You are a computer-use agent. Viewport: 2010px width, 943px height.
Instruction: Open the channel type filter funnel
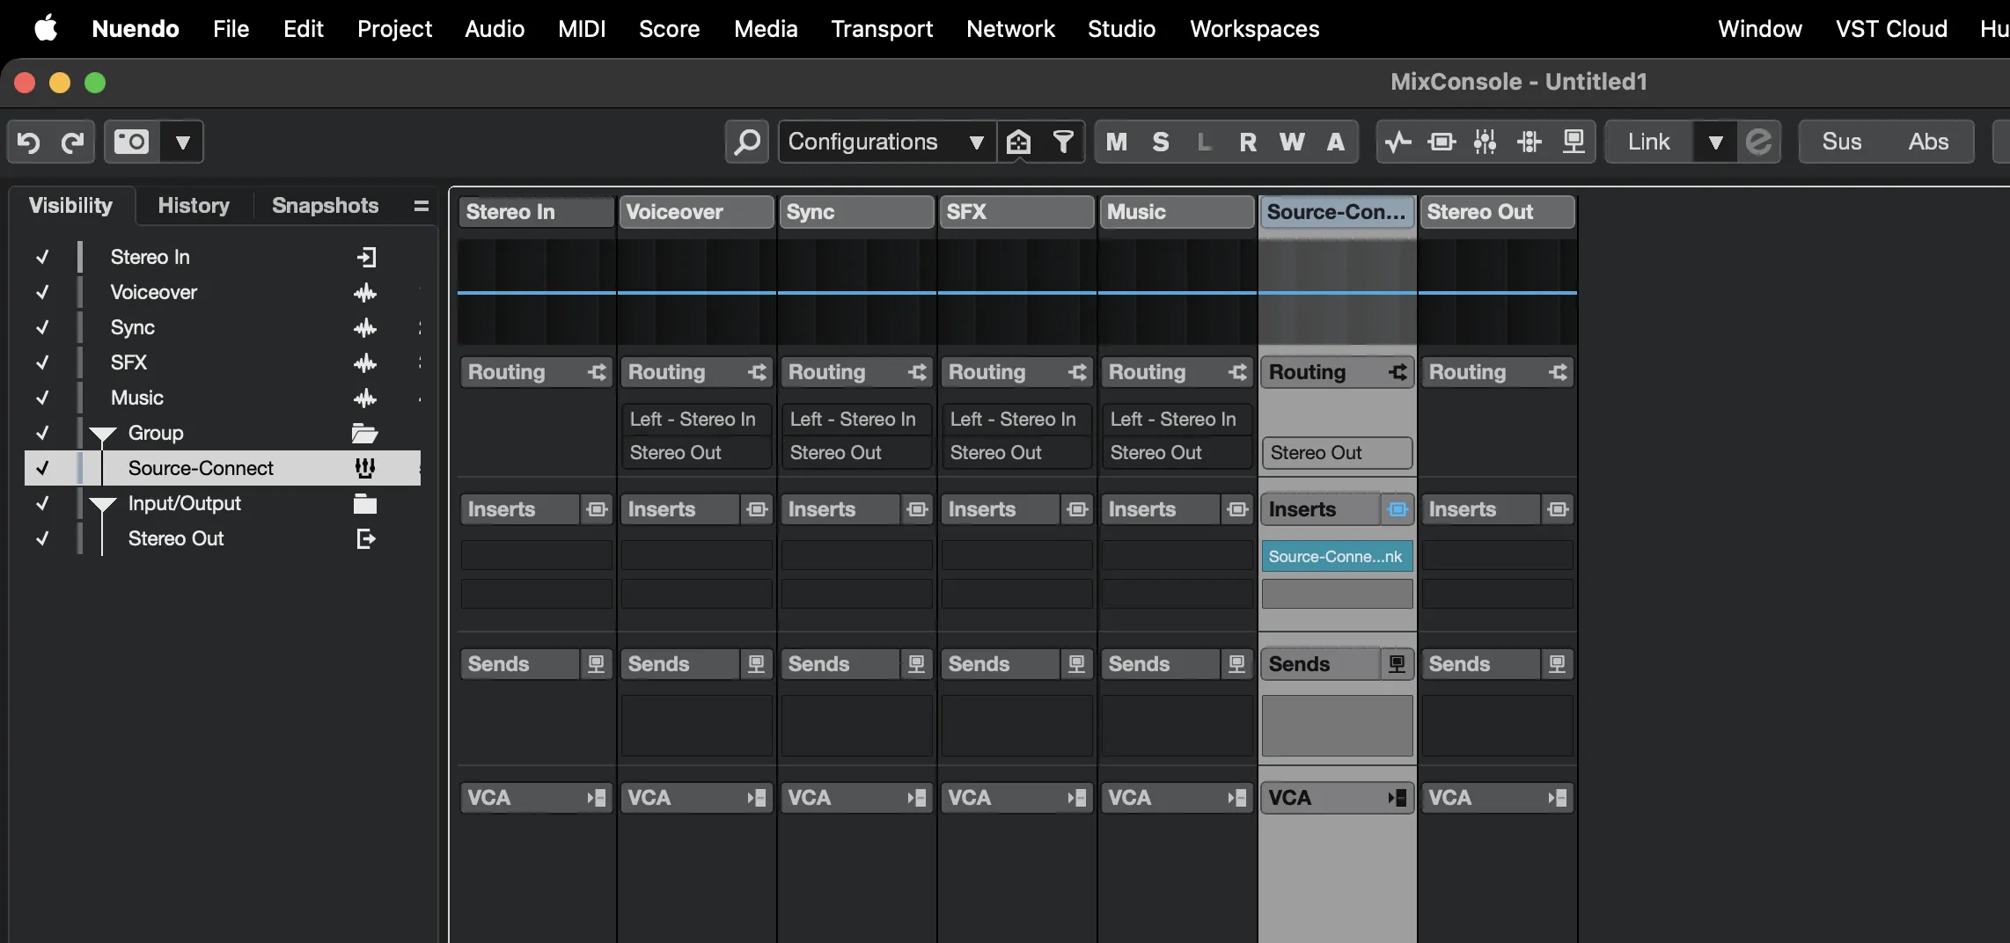[1063, 142]
